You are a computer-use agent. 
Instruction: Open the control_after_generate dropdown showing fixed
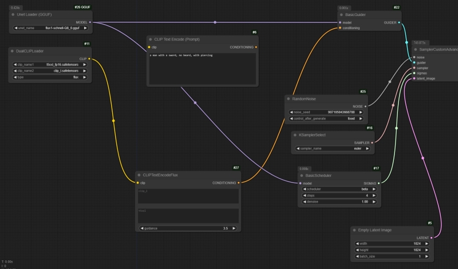(x=326, y=118)
